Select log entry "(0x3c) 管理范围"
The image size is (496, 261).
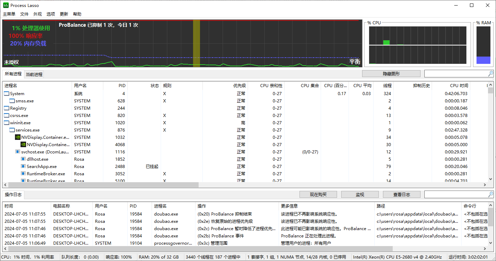[x=213, y=243]
